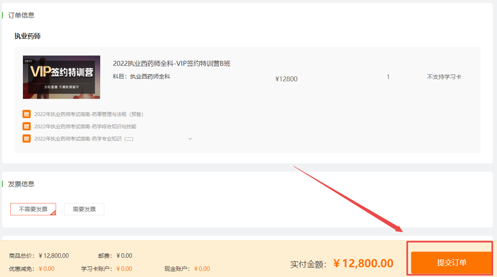Click the checkmark corner on 不需要发票
Image resolution: width=497 pixels, height=277 pixels.
[x=53, y=213]
